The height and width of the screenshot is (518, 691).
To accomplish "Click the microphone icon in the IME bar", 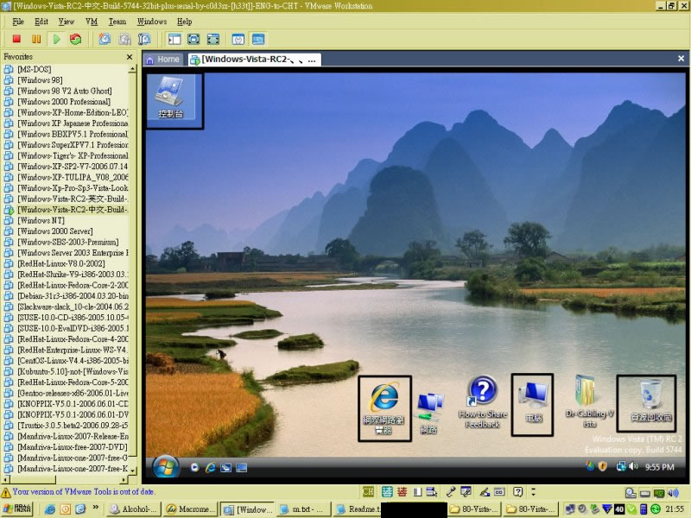I will (x=451, y=492).
